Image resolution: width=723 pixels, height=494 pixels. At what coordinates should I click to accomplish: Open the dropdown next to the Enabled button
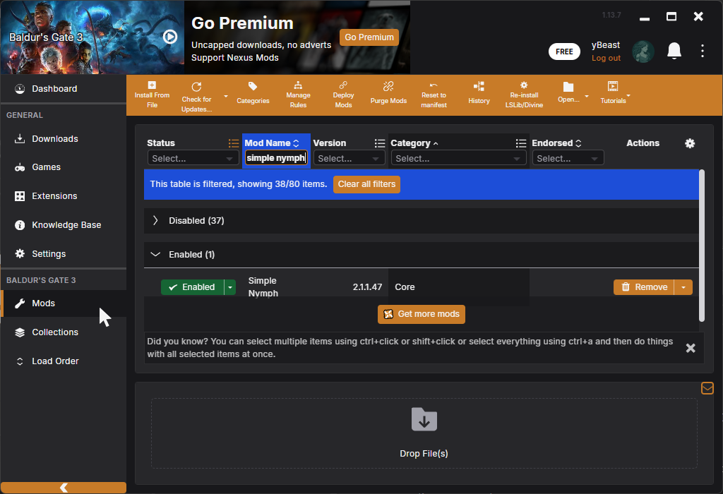coord(230,287)
